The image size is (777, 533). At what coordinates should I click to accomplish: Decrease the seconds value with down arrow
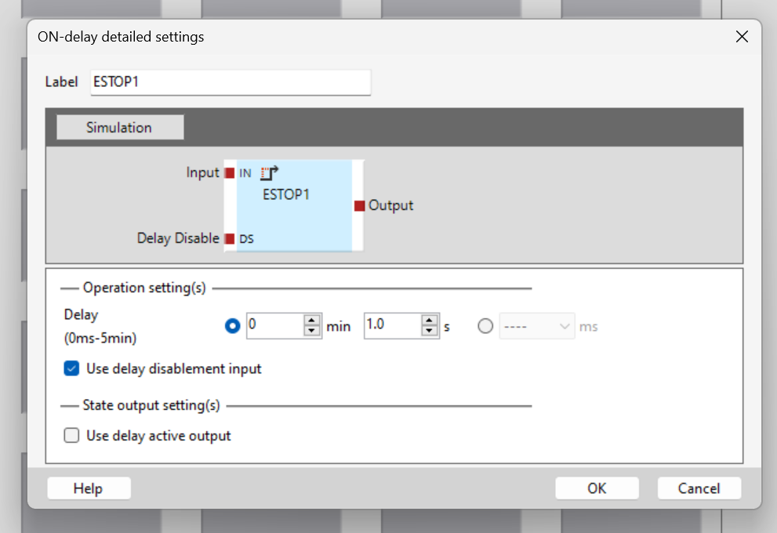pos(429,331)
